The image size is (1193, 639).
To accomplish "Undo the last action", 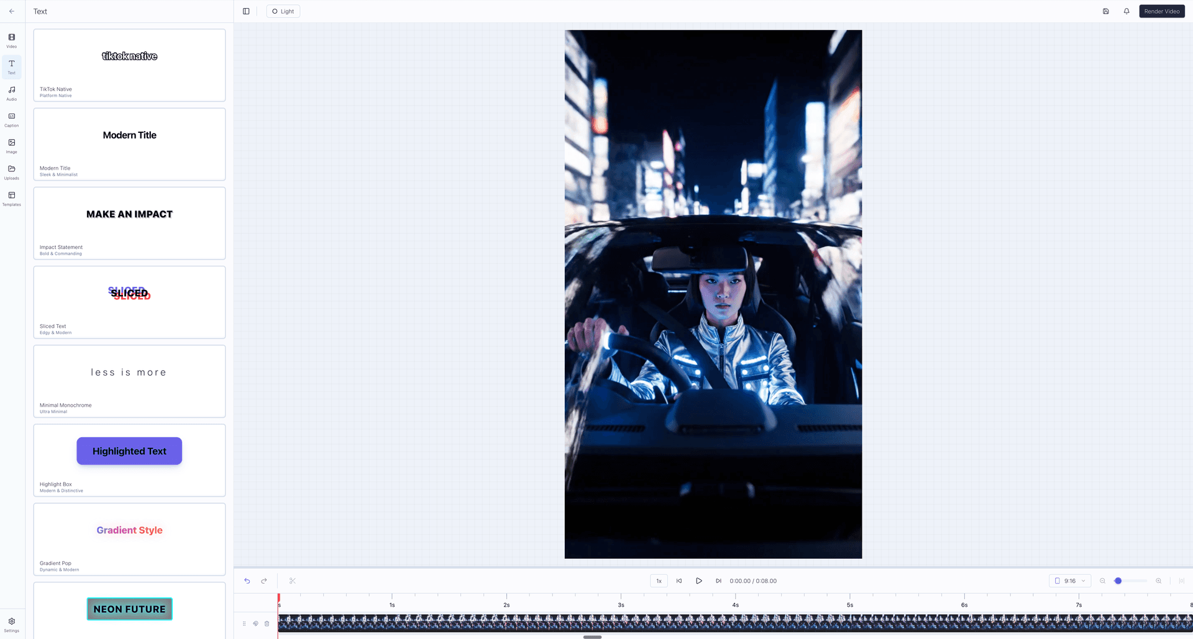I will (247, 581).
